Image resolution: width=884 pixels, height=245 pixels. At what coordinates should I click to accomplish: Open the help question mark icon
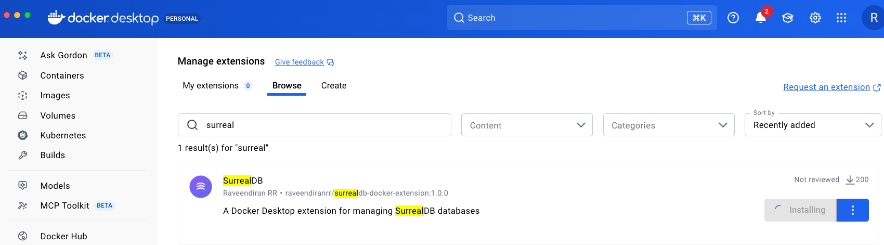733,18
